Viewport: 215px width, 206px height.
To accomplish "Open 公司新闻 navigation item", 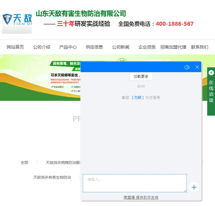I will [x=121, y=47].
